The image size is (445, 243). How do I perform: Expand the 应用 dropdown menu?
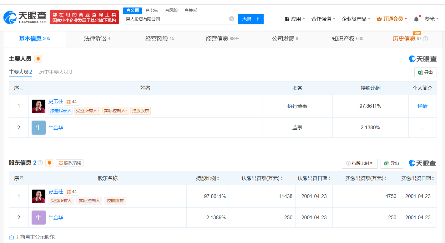click(x=295, y=19)
